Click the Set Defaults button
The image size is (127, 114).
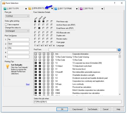pos(93,109)
